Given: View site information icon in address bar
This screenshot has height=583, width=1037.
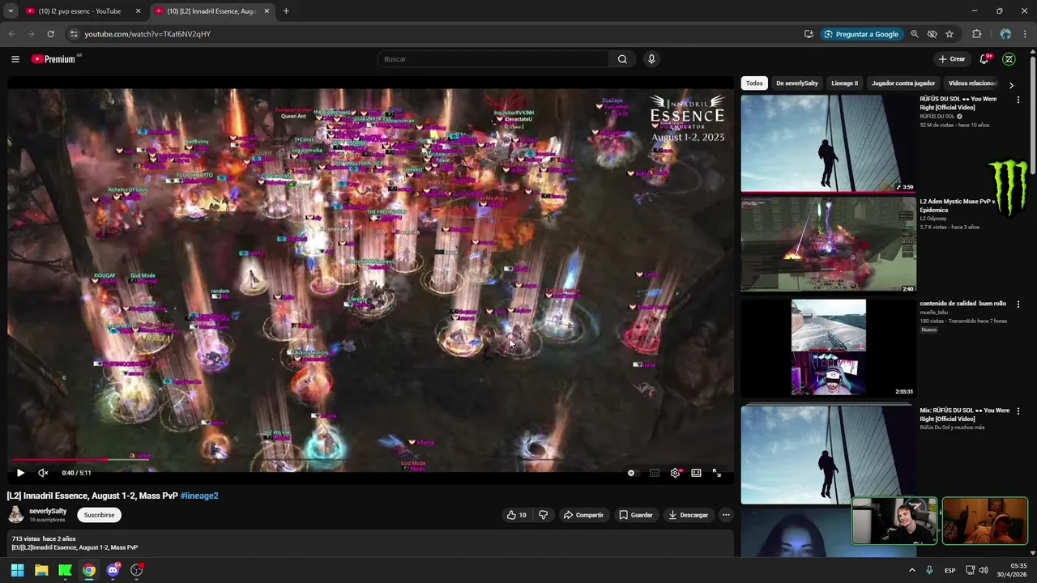Looking at the screenshot, I should [73, 34].
